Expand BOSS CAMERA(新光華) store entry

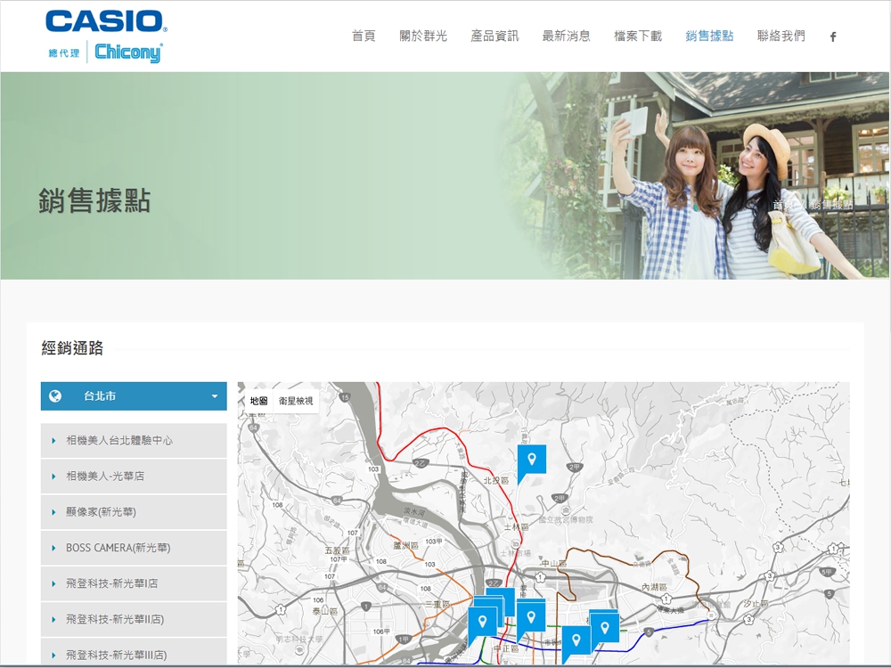(x=134, y=548)
